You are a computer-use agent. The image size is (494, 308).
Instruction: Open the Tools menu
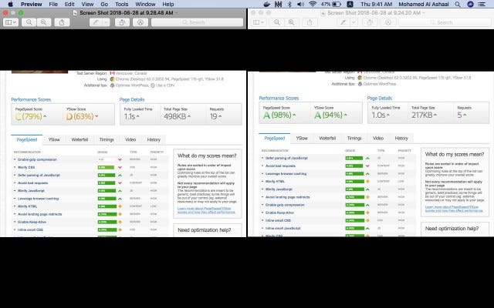click(122, 4)
